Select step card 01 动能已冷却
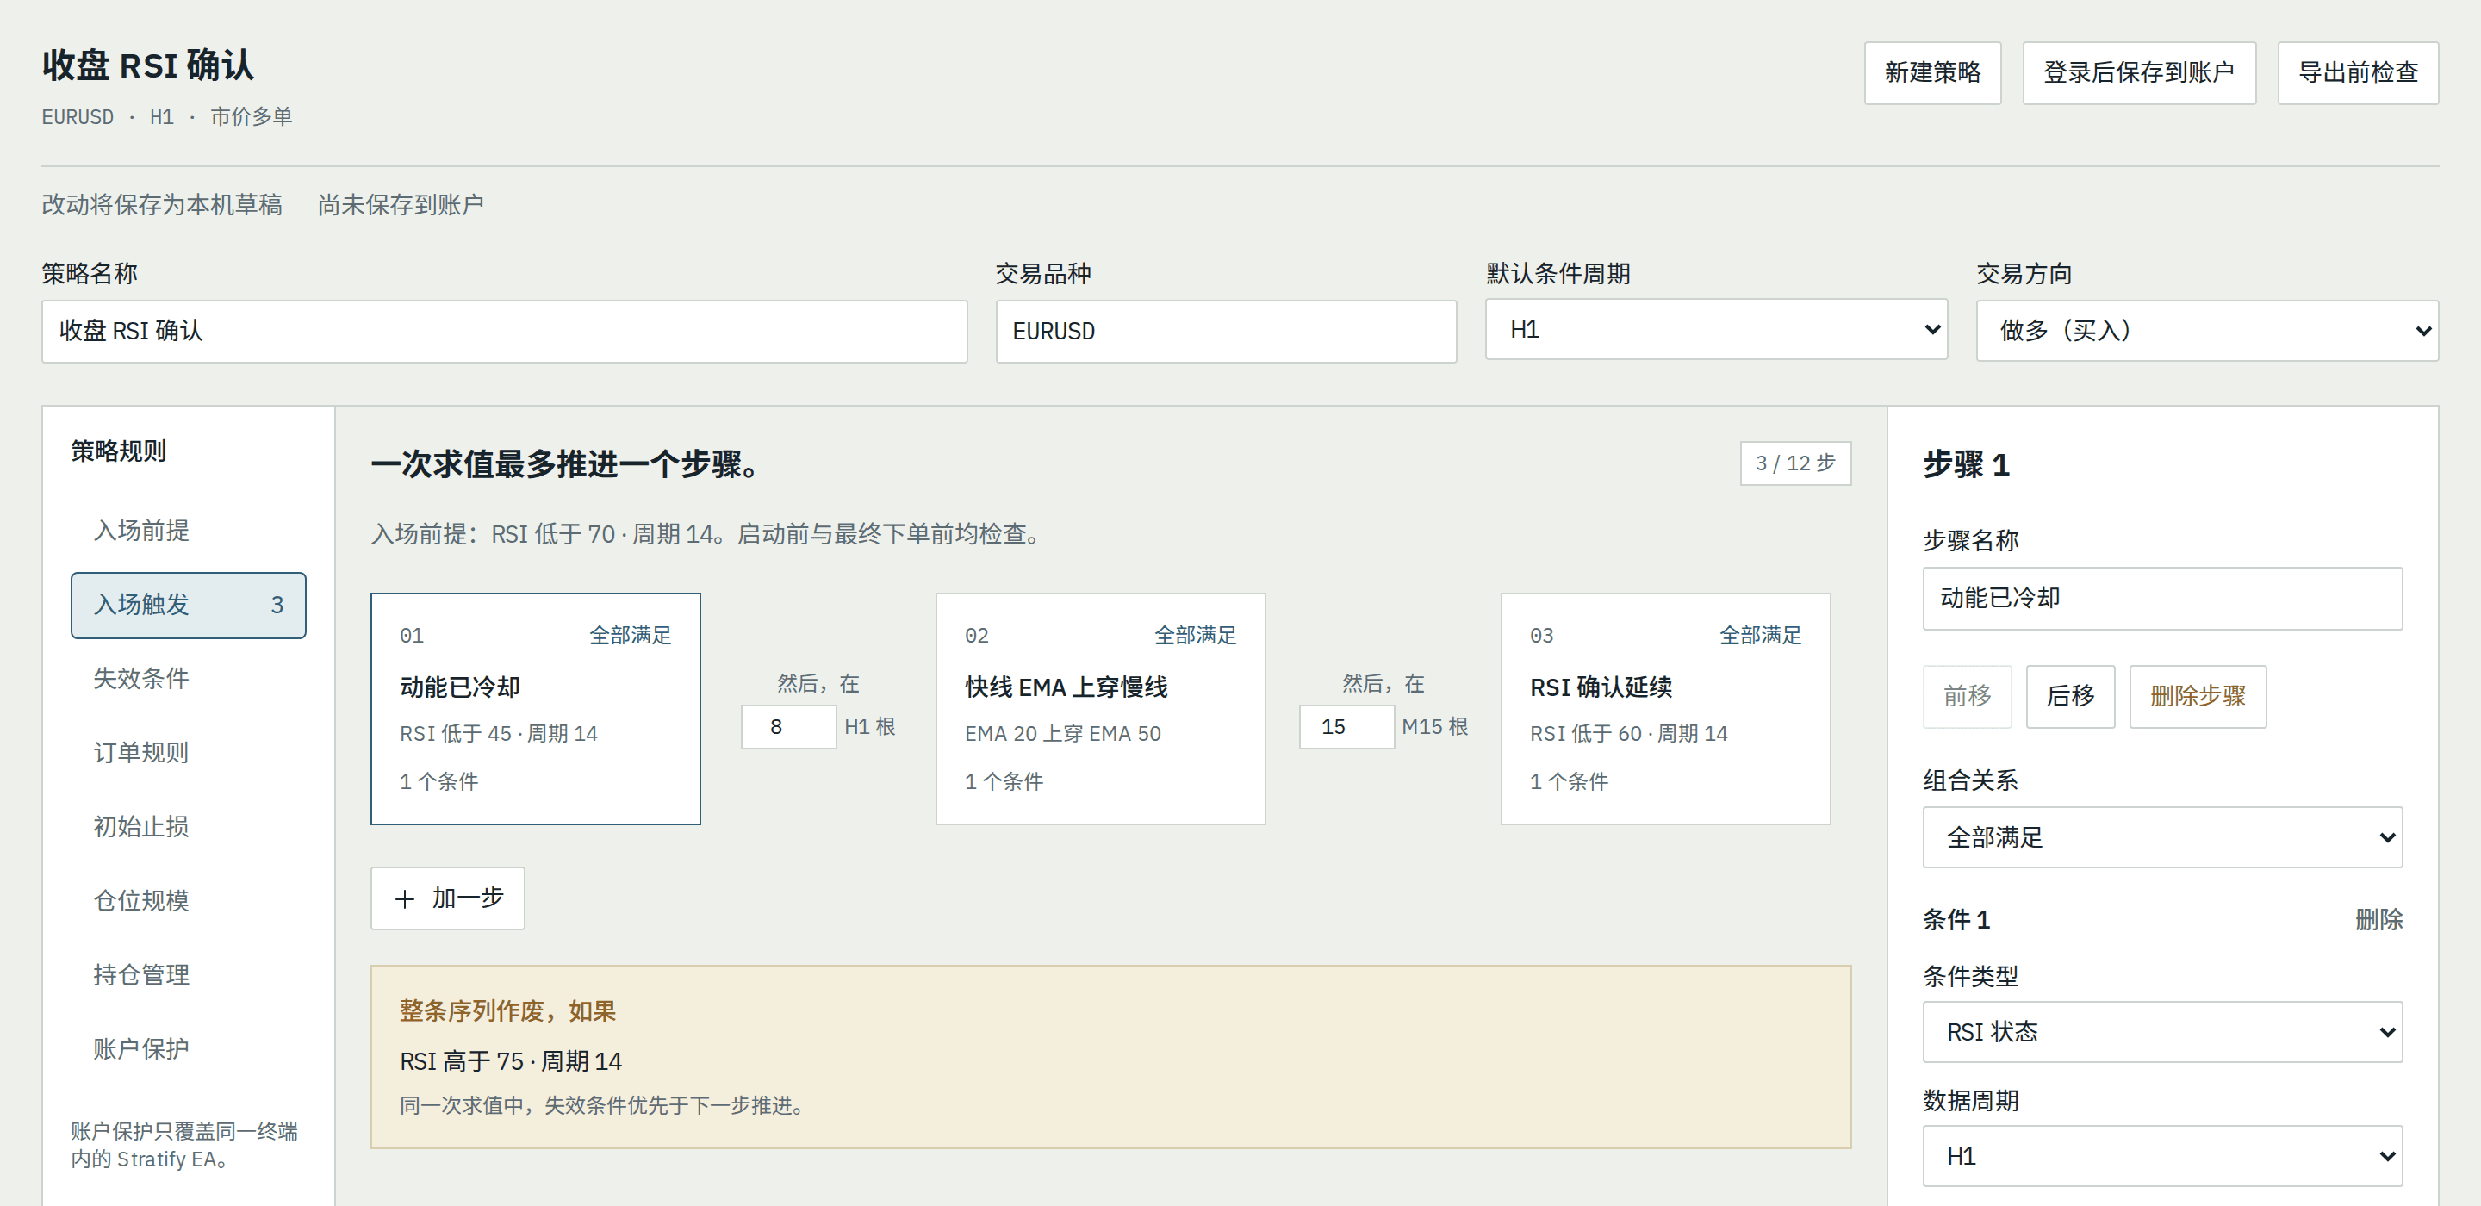This screenshot has height=1206, width=2481. coord(536,709)
